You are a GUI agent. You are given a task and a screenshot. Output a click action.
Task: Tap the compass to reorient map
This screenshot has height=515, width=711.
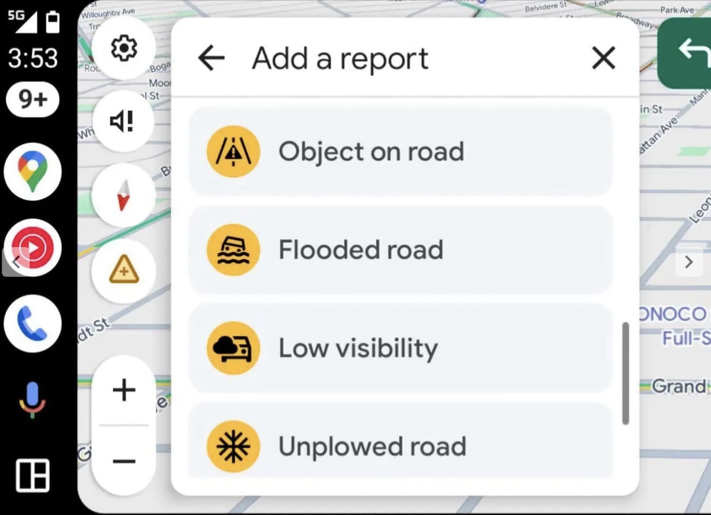coord(123,196)
